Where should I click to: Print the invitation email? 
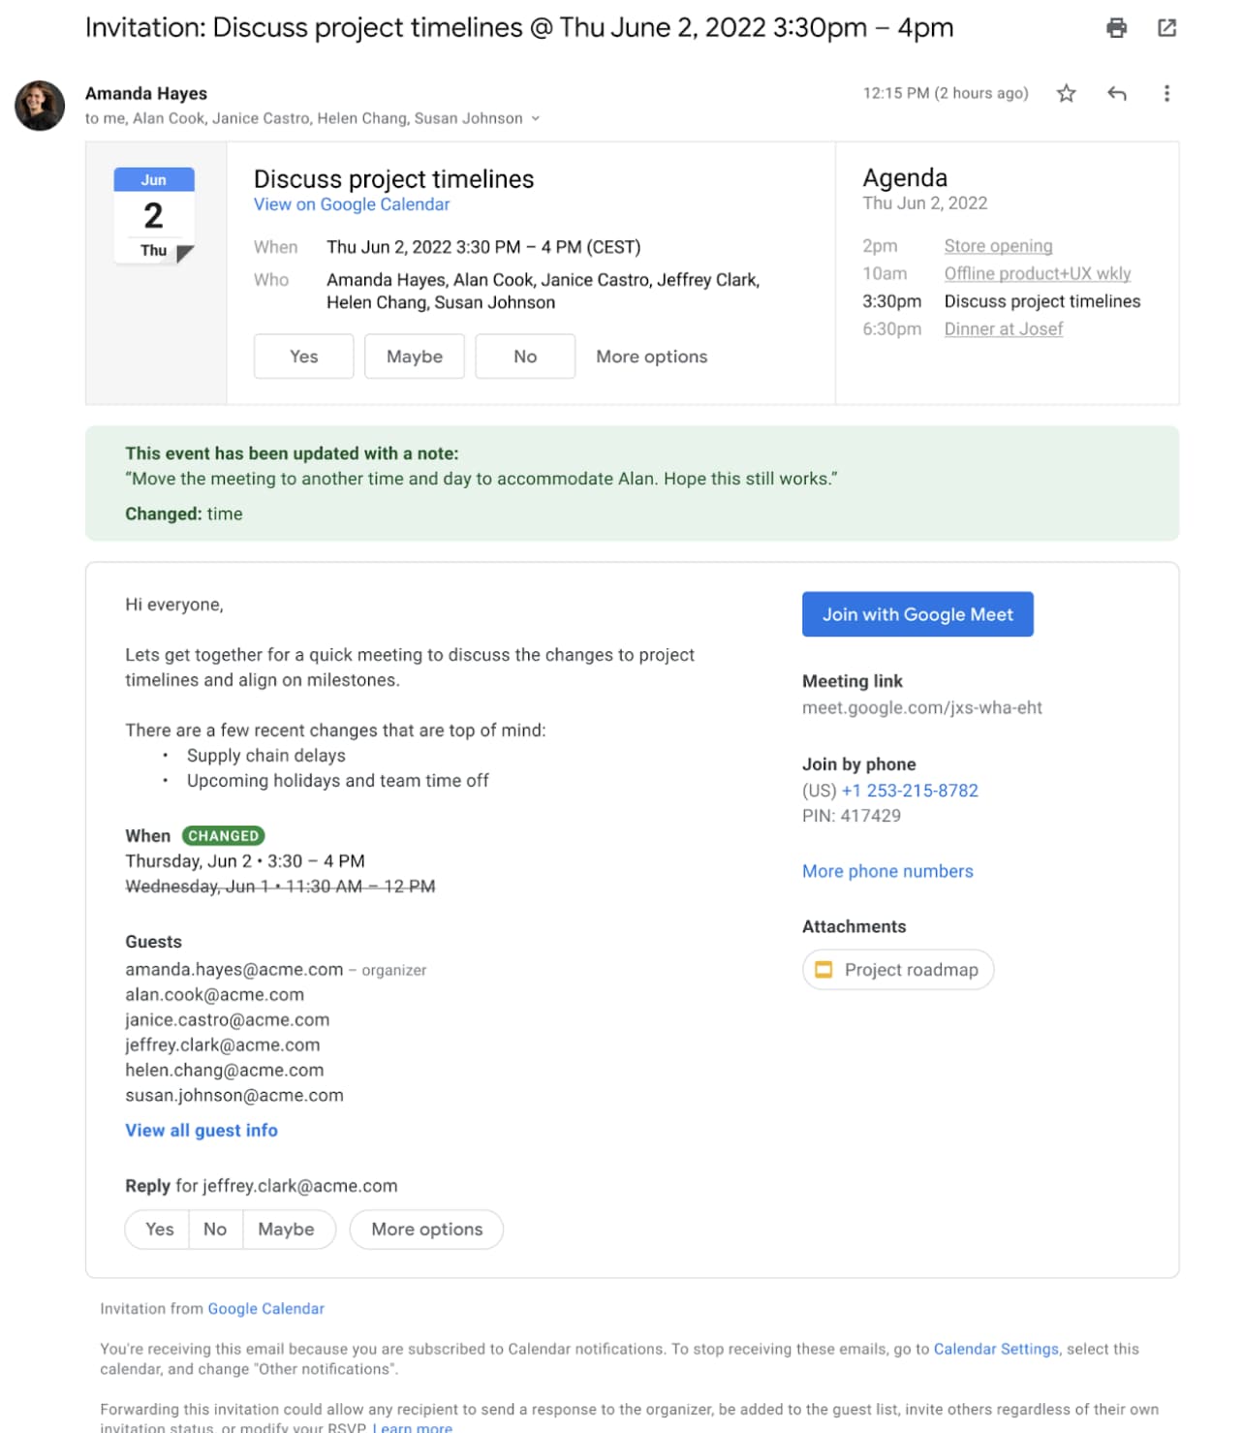pos(1116,28)
